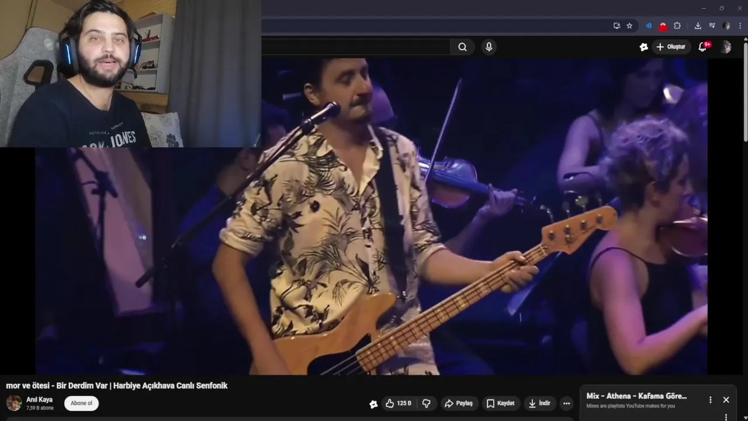This screenshot has width=748, height=421.
Task: Download the video with İndir
Action: (539, 403)
